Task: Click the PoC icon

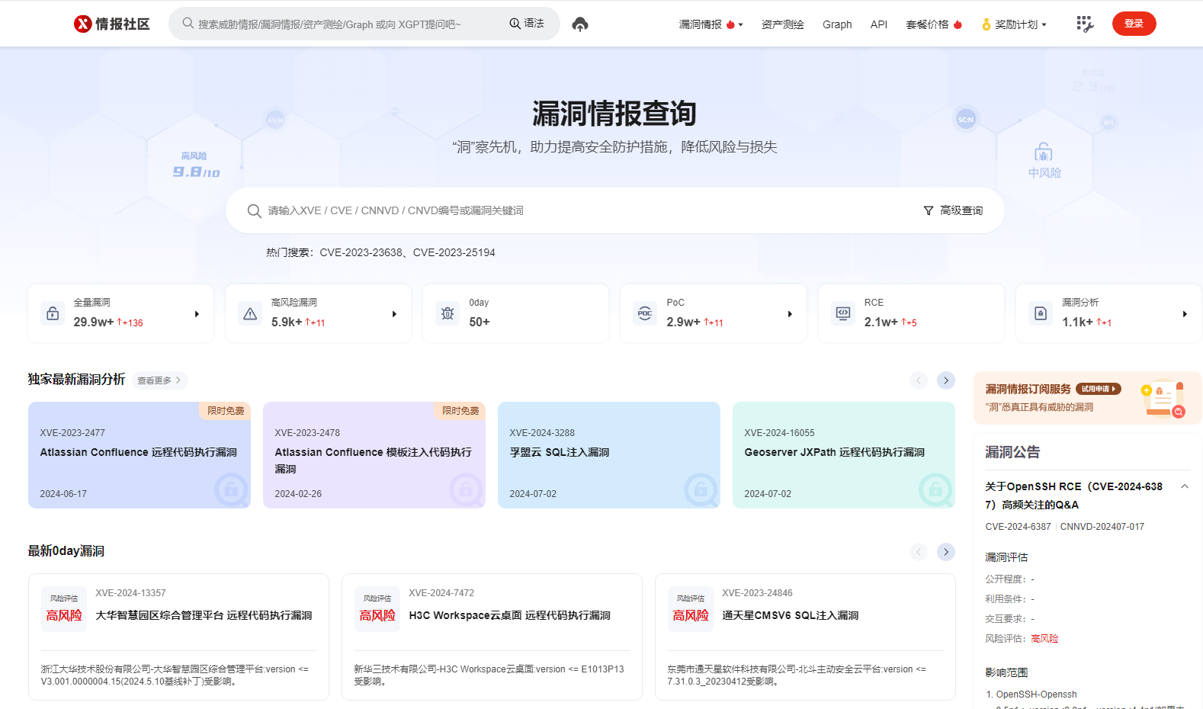Action: (x=645, y=313)
